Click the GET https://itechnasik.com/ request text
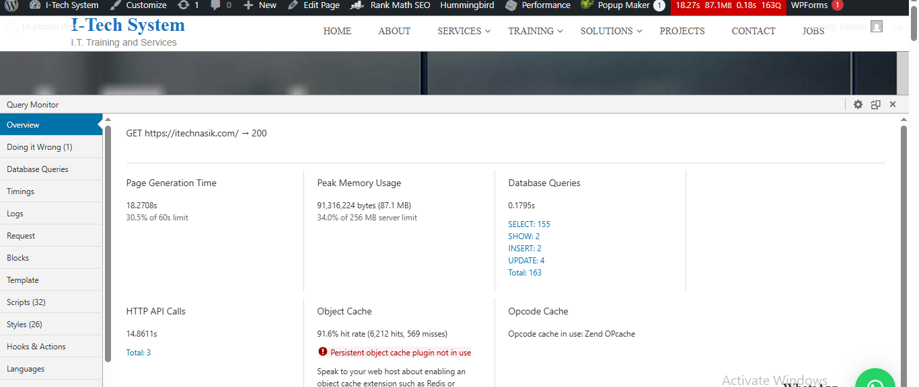 [x=196, y=133]
